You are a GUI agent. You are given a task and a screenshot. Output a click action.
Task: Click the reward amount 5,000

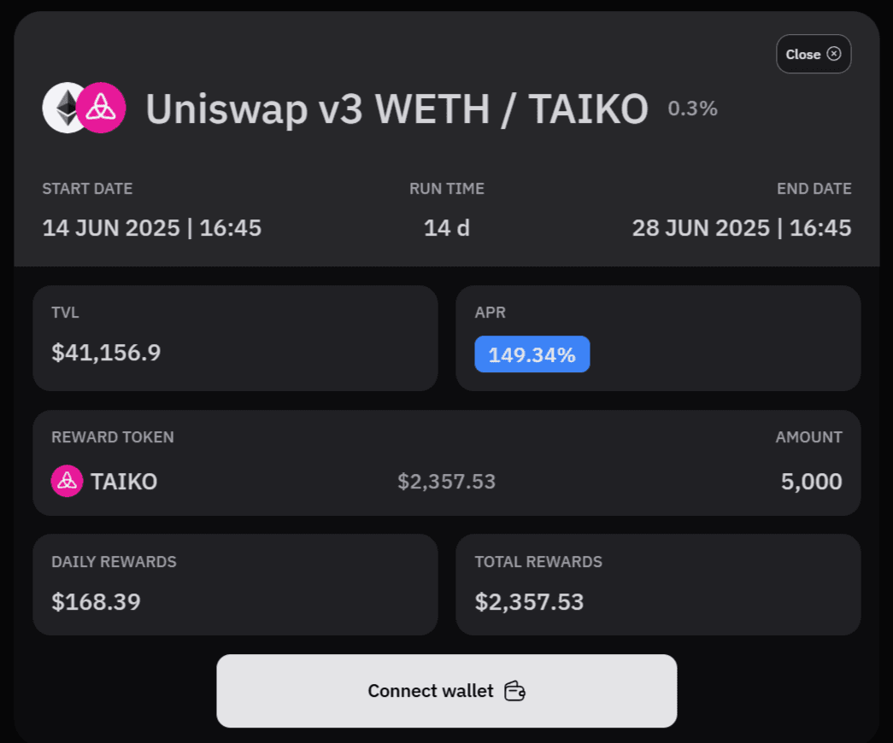click(811, 482)
